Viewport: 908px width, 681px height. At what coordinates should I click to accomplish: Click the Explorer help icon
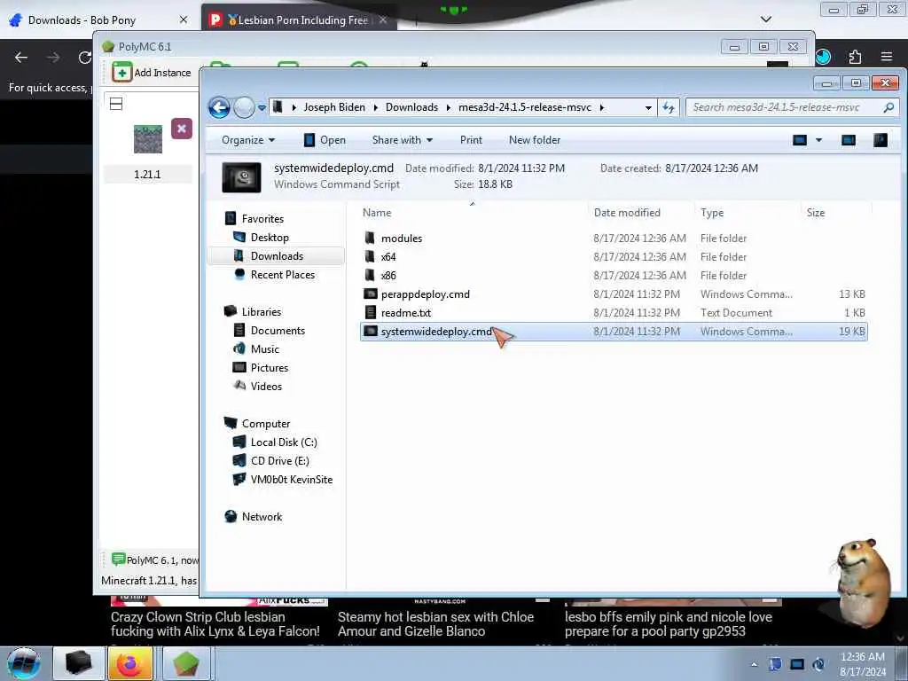click(881, 140)
